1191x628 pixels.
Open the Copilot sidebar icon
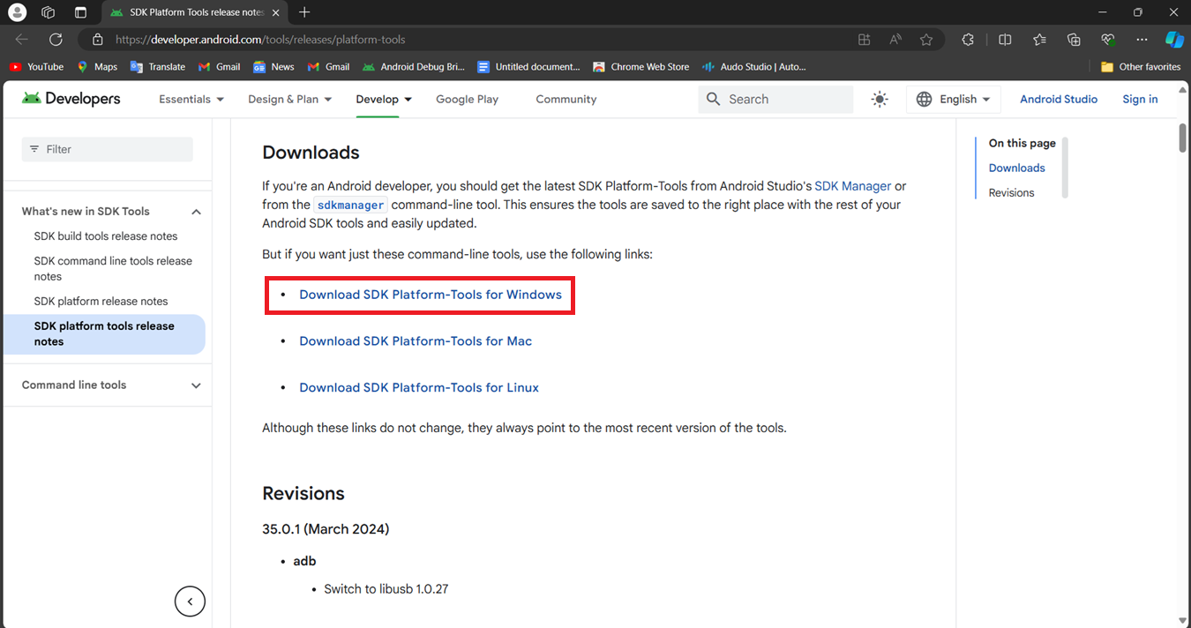1174,40
